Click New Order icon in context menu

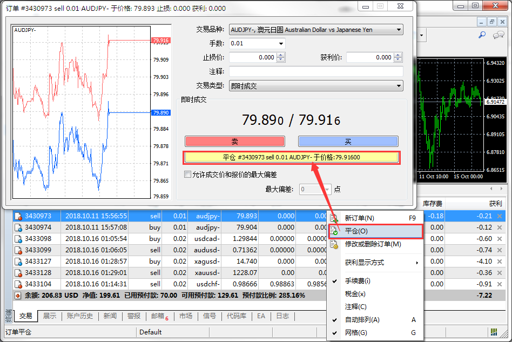335,218
